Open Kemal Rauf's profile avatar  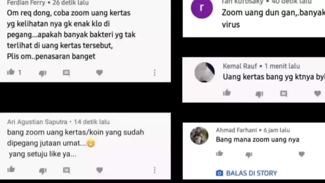click(204, 72)
